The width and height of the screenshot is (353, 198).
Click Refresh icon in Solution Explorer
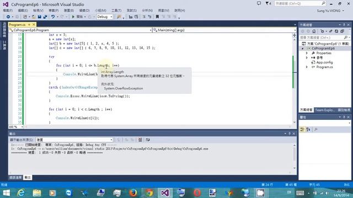click(x=336, y=31)
